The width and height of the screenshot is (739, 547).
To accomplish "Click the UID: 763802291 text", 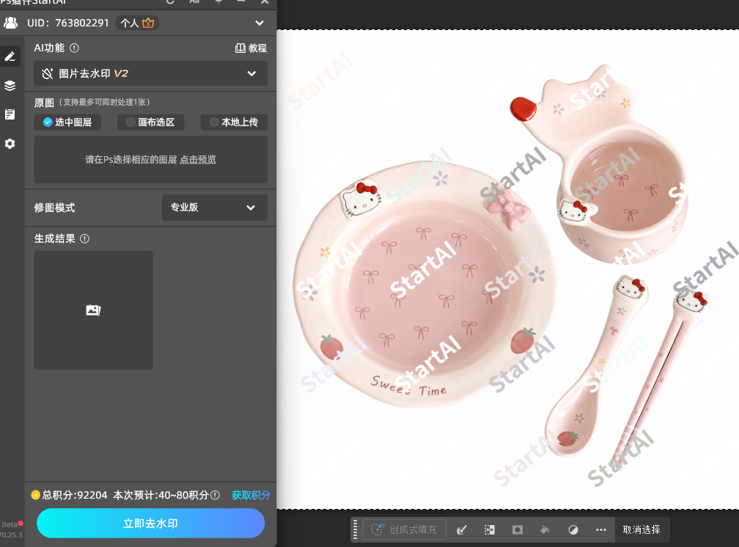I will (68, 23).
